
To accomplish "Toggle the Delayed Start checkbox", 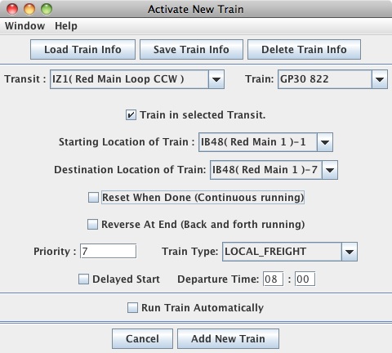I will tap(83, 279).
